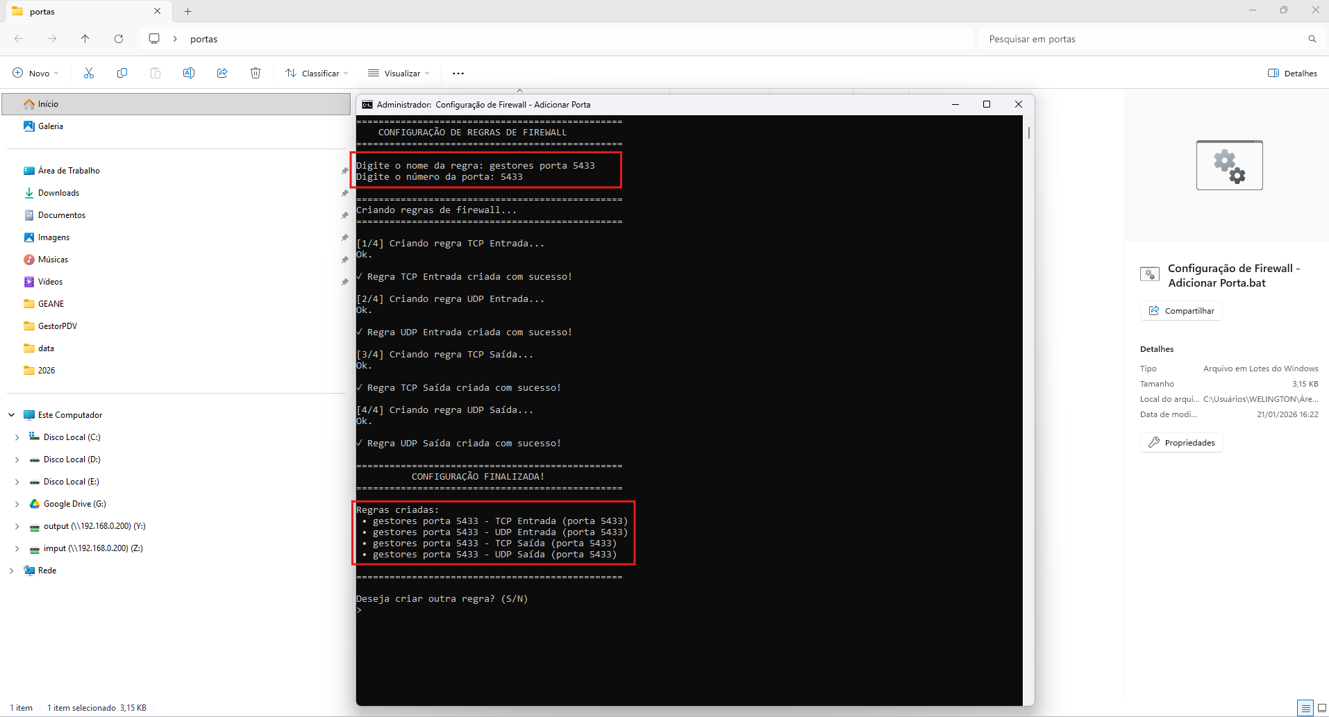Image resolution: width=1329 pixels, height=717 pixels.
Task: Click the Refresh button in navigation bar
Action: [x=119, y=39]
